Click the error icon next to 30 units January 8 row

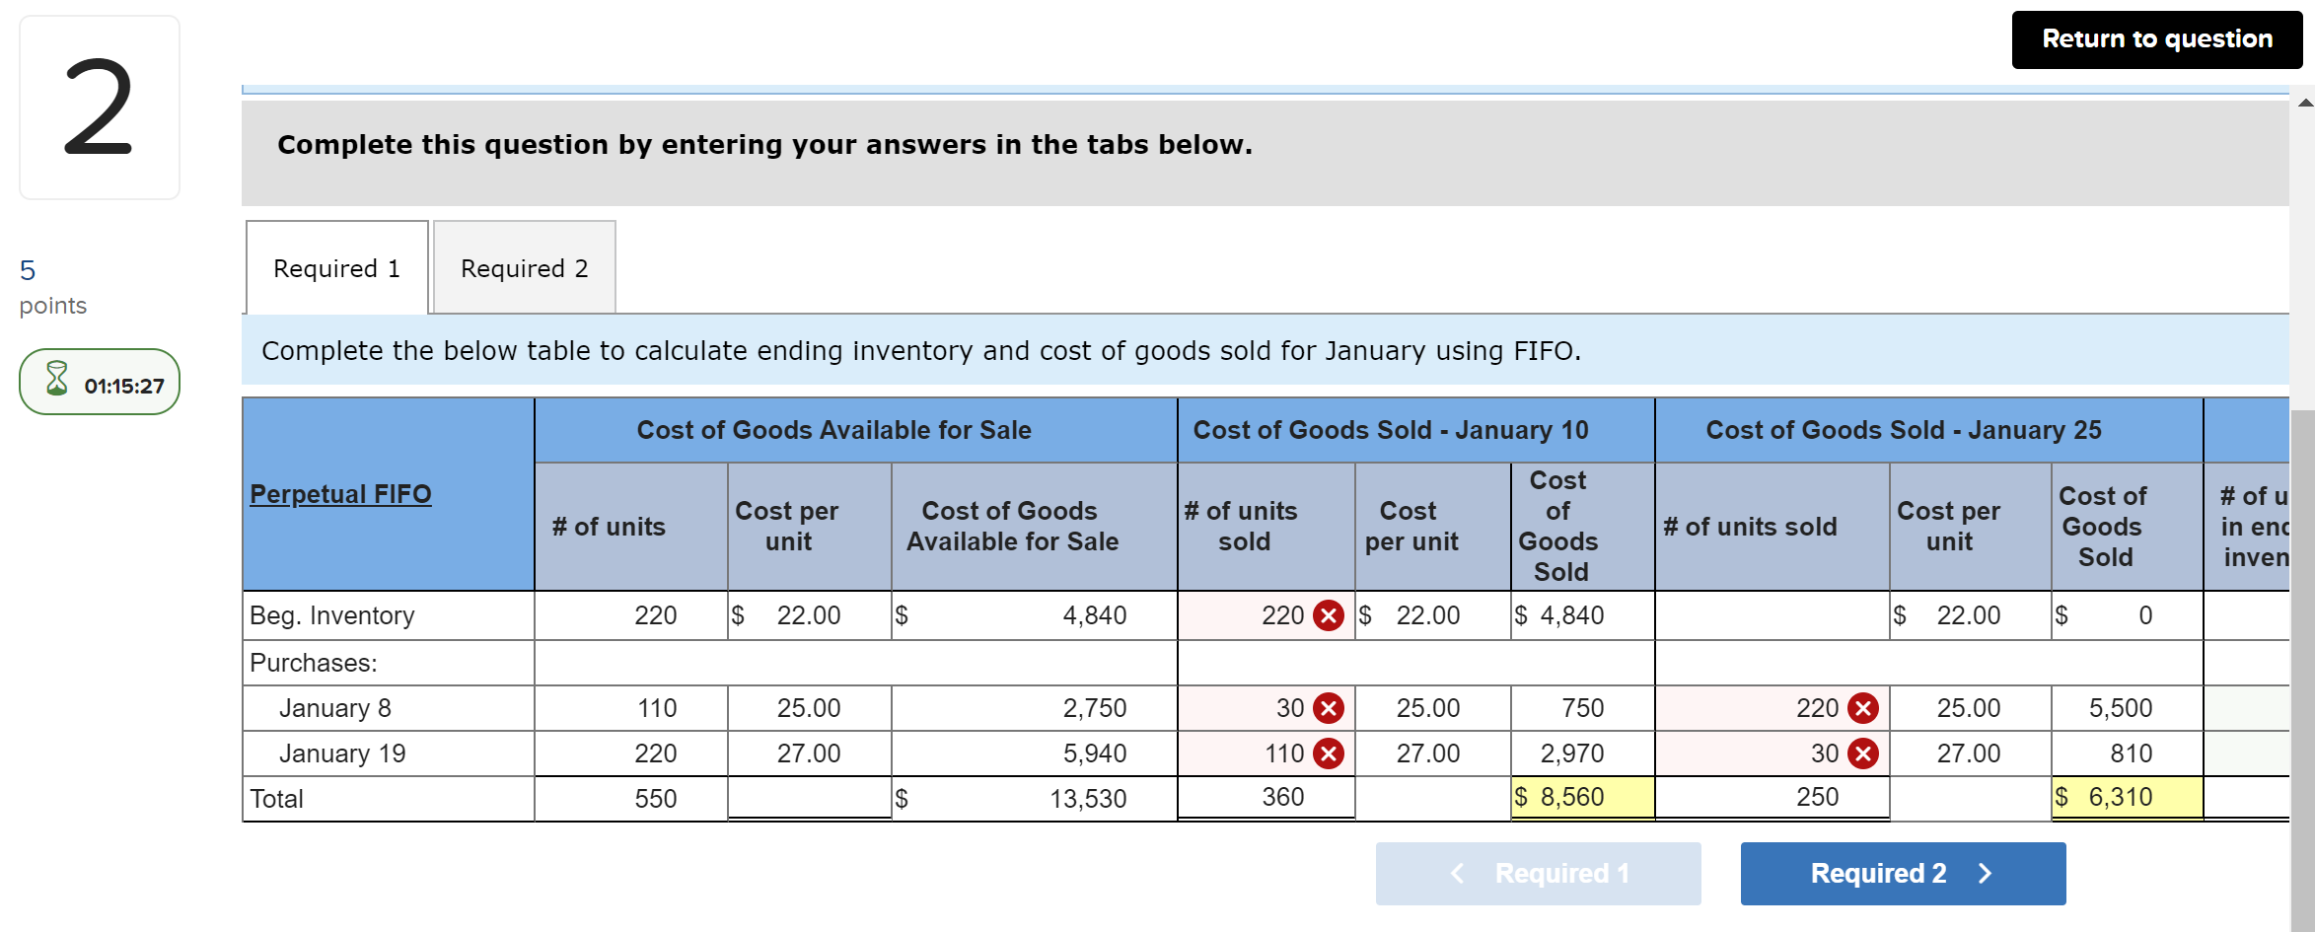point(1329,707)
